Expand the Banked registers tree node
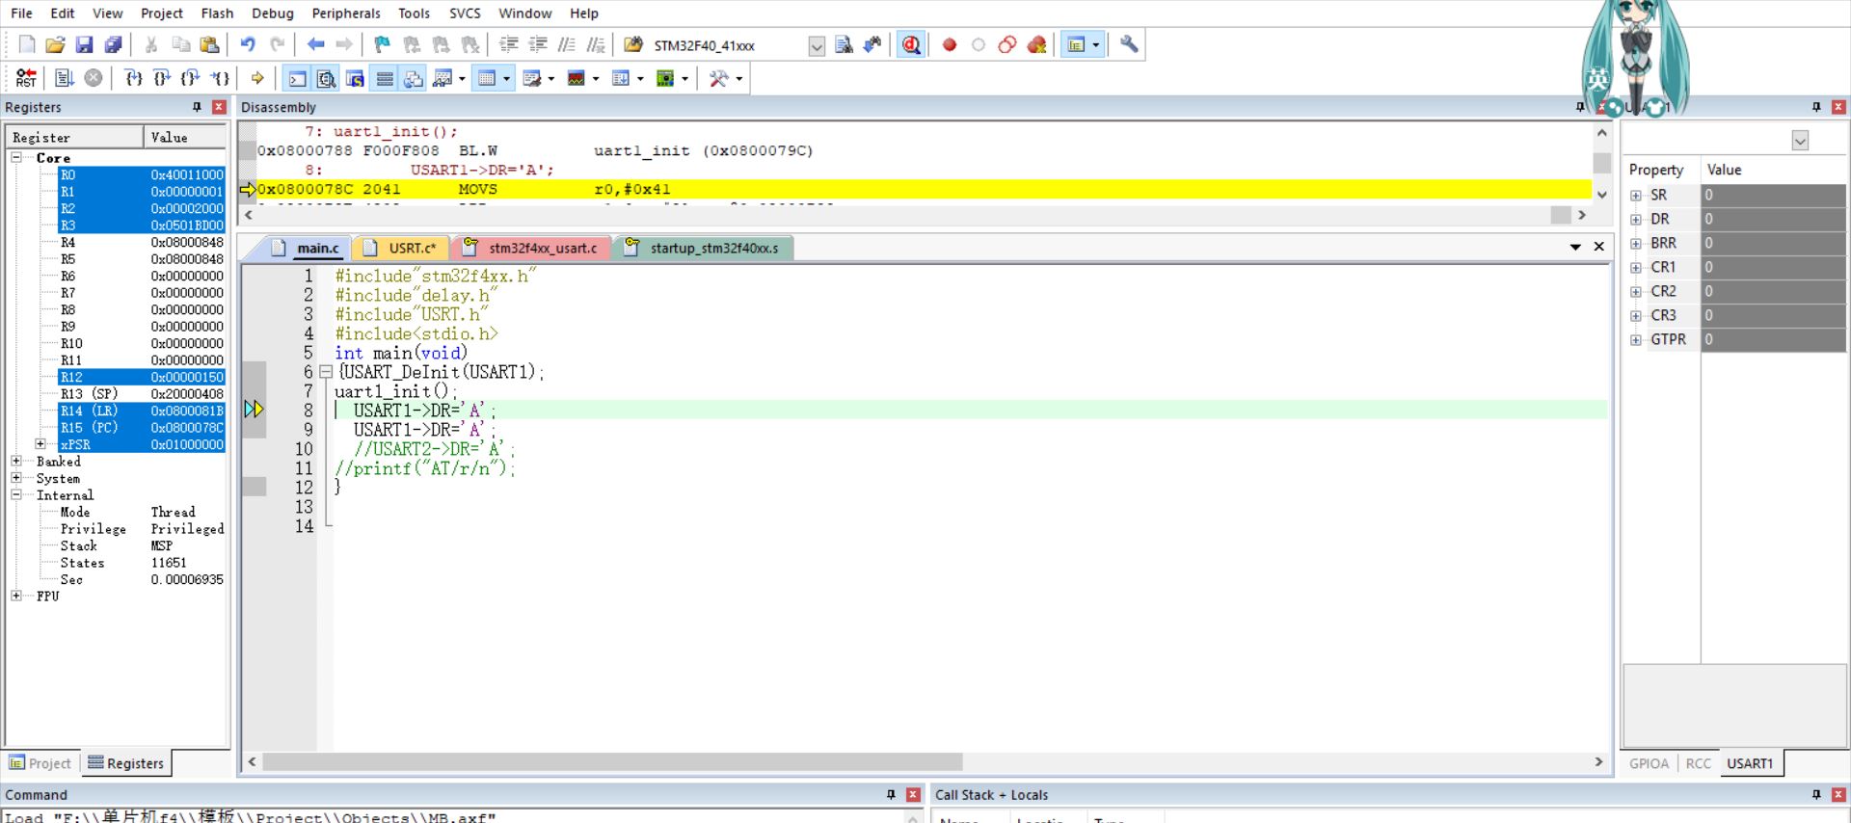 (x=16, y=462)
